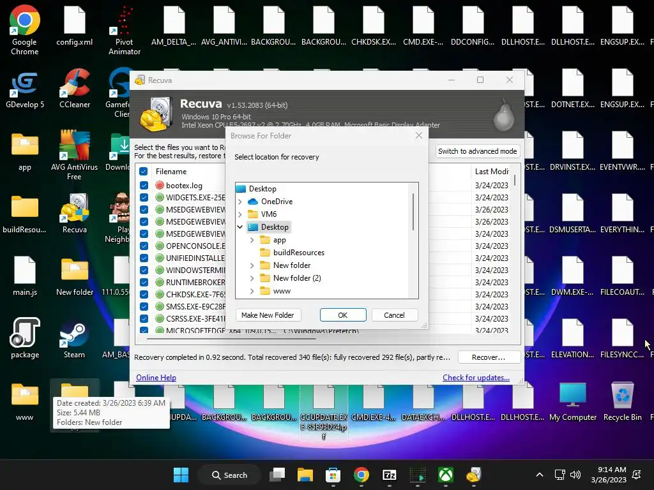
Task: Expand VM6 node in folder tree
Action: [x=240, y=214]
